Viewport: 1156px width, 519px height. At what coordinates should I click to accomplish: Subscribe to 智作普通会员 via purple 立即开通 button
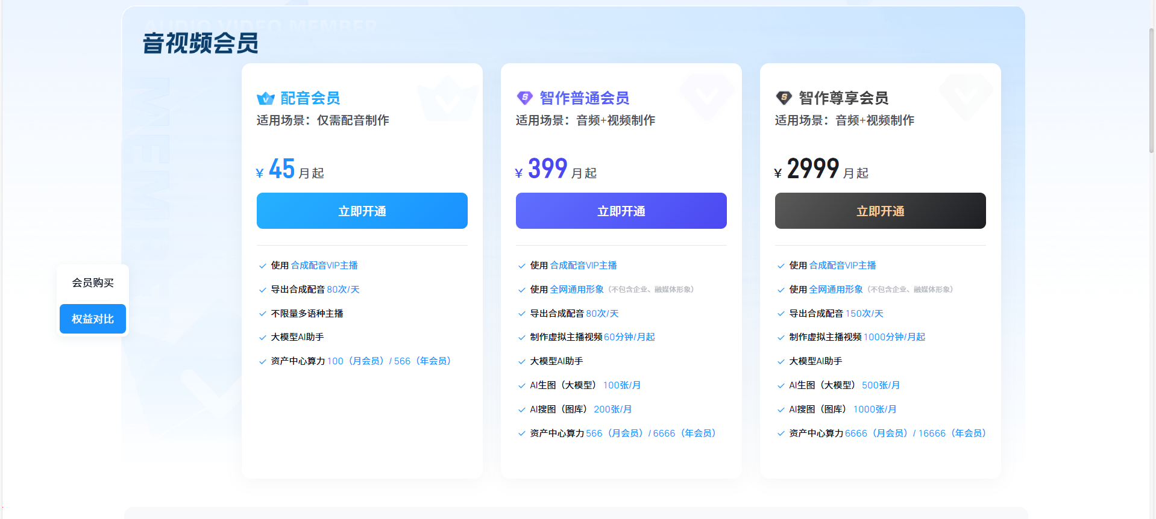coord(621,211)
